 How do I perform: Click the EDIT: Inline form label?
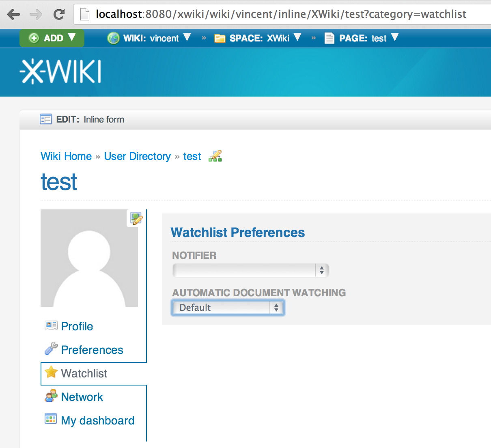90,119
